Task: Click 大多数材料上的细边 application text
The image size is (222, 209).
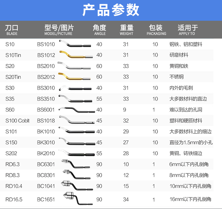Action: 190,132
